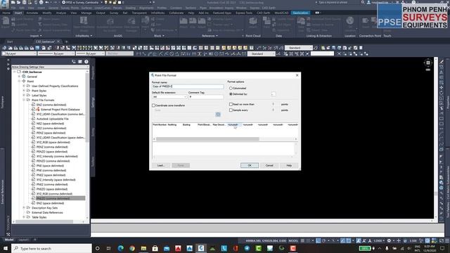Image resolution: width=450 pixels, height=253 pixels.
Task: Click the New drawing icon in the quick access toolbar
Action: [13, 2]
